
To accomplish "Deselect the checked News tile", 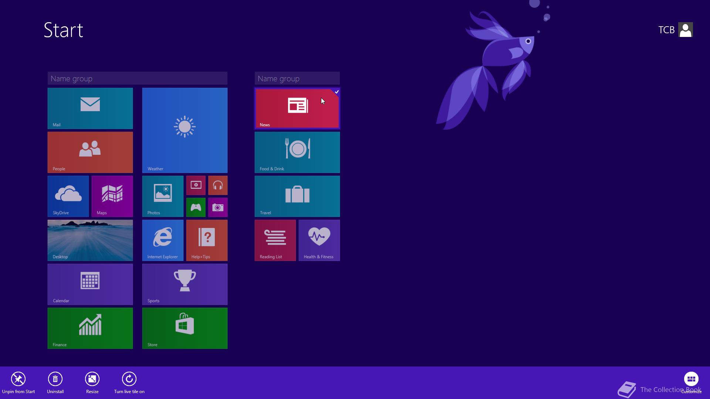I will point(297,108).
